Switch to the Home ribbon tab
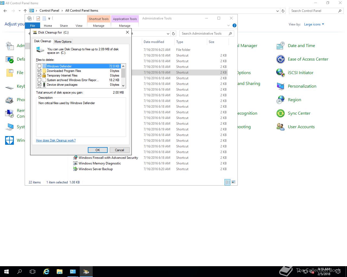 tap(48, 26)
